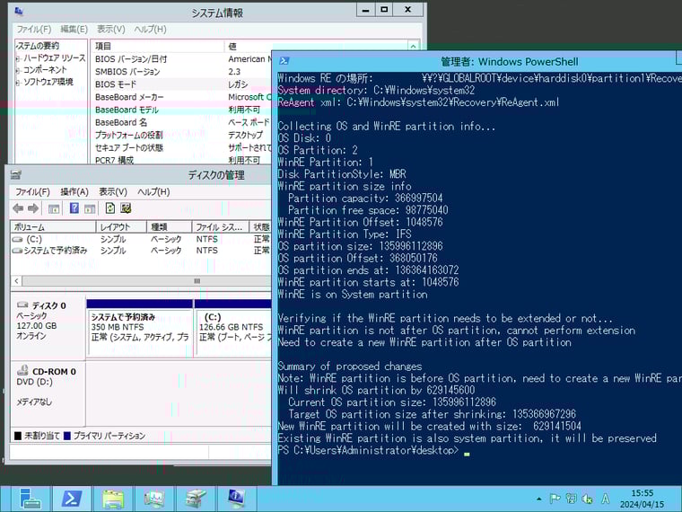Screen dimensions: 682x512
Task: Sort by ボリューム column header
Action: (x=53, y=227)
